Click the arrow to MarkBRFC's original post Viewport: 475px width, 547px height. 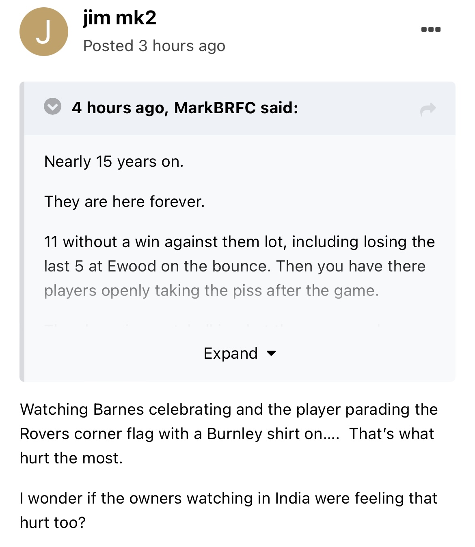(x=428, y=109)
